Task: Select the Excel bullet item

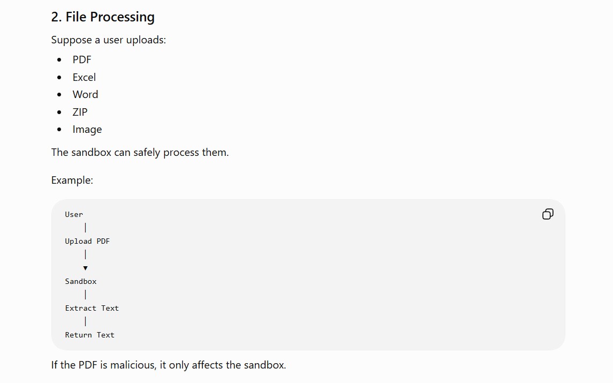Action: pos(84,77)
